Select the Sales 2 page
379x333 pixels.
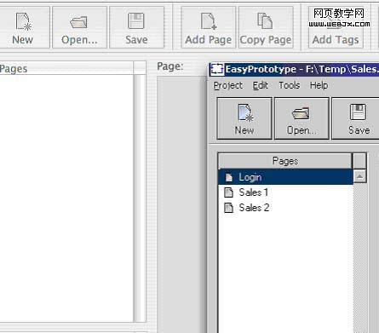pyautogui.click(x=285, y=208)
